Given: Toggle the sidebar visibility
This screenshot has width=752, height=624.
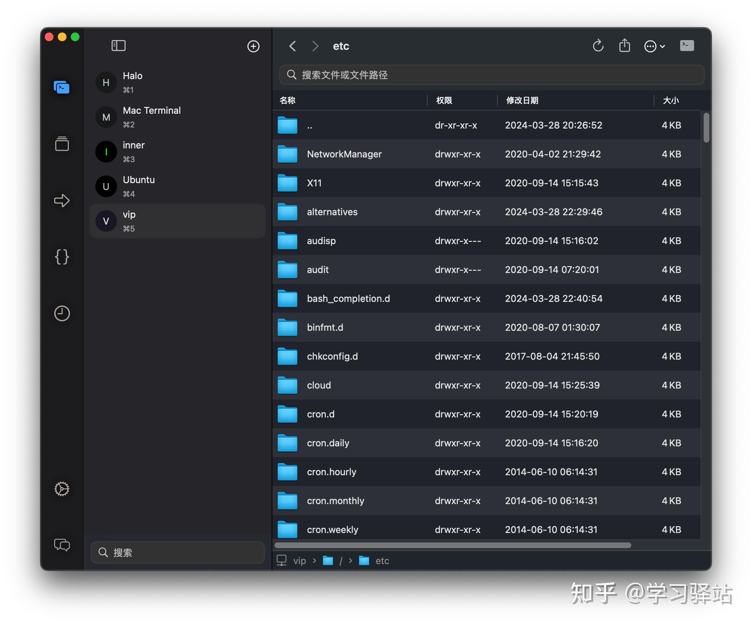Looking at the screenshot, I should coord(118,45).
